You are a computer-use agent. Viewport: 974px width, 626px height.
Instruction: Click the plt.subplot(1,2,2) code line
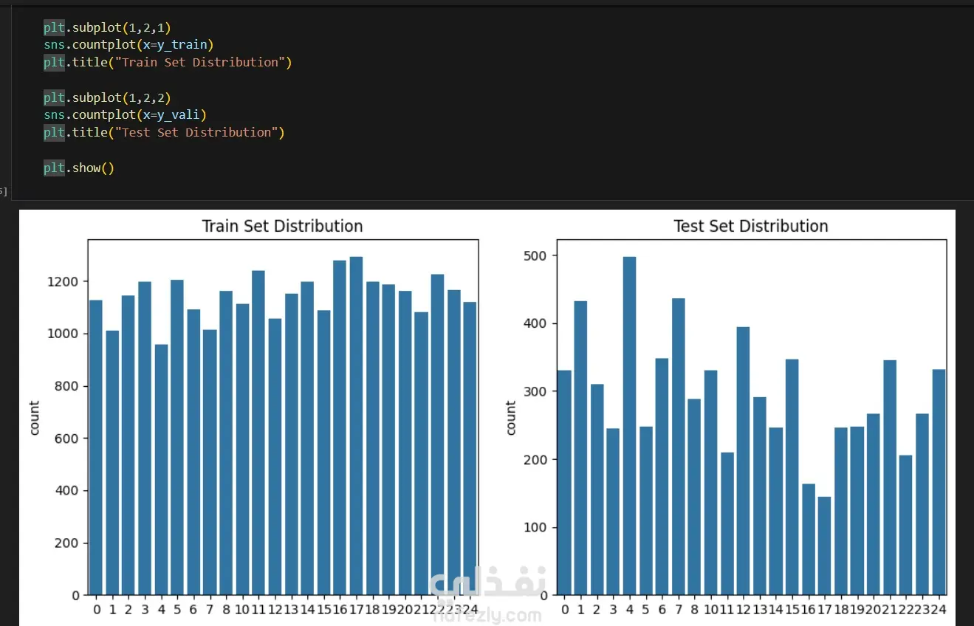pos(107,97)
